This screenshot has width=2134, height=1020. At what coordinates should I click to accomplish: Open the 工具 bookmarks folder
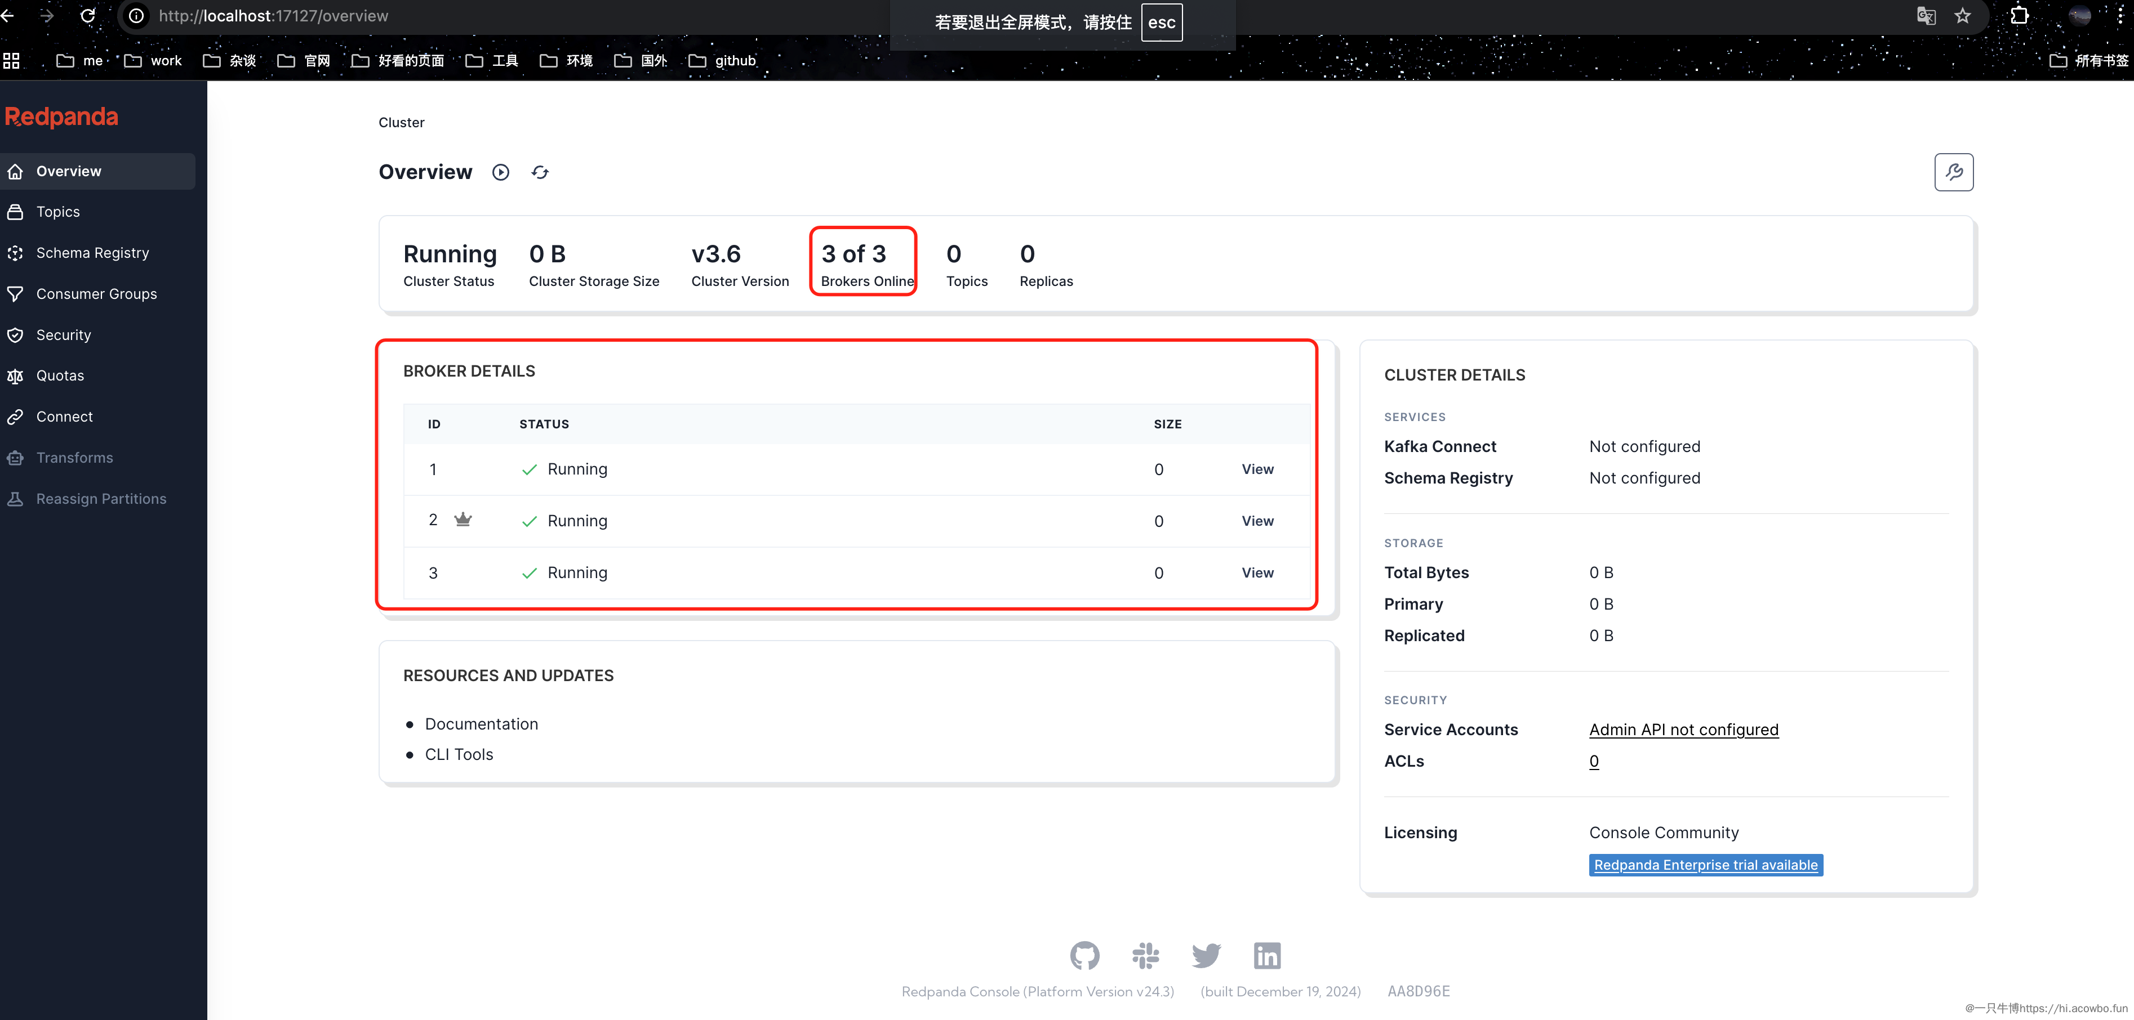[x=492, y=60]
